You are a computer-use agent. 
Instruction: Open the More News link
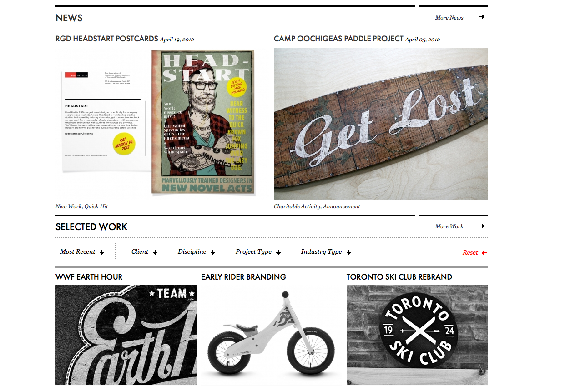(449, 18)
